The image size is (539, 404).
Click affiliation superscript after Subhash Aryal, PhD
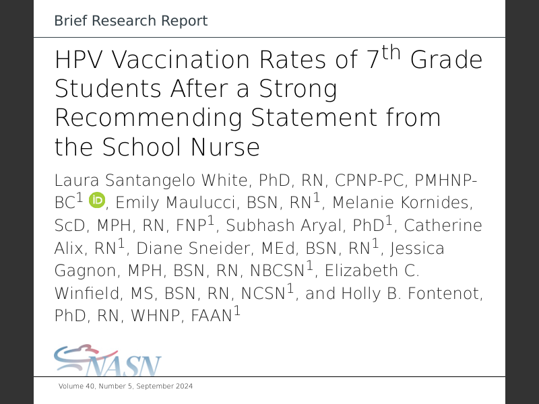click(389, 220)
